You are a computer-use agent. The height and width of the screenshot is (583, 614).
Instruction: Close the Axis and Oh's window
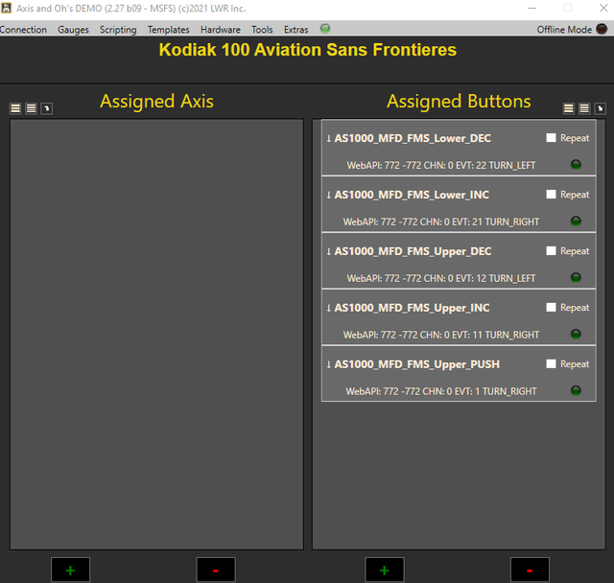[603, 9]
